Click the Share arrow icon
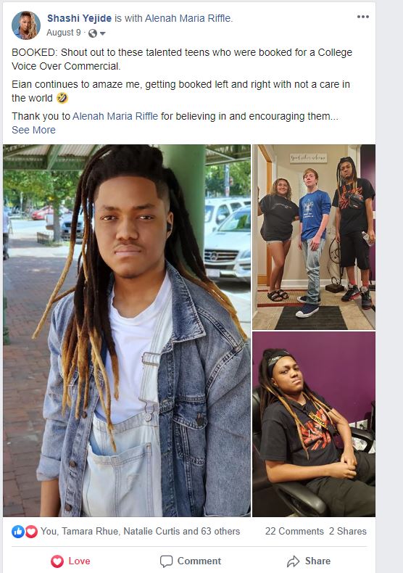The height and width of the screenshot is (573, 403). pos(293,561)
